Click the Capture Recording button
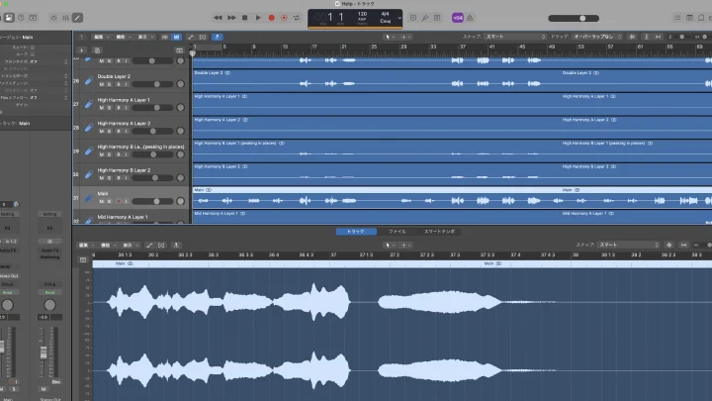 pos(284,18)
